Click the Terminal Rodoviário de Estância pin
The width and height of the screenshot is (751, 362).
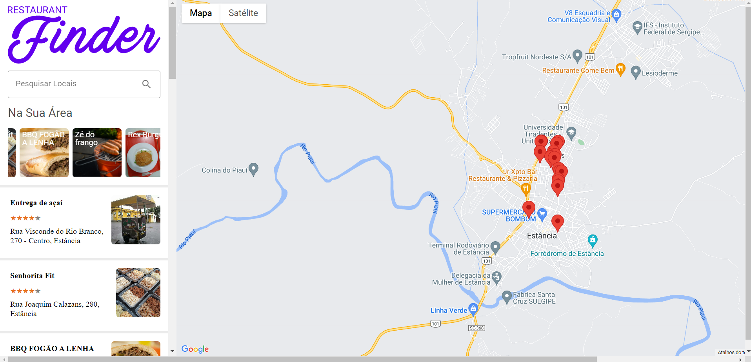point(495,247)
